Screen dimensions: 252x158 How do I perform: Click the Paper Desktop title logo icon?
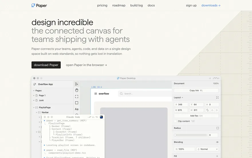pos(118,78)
